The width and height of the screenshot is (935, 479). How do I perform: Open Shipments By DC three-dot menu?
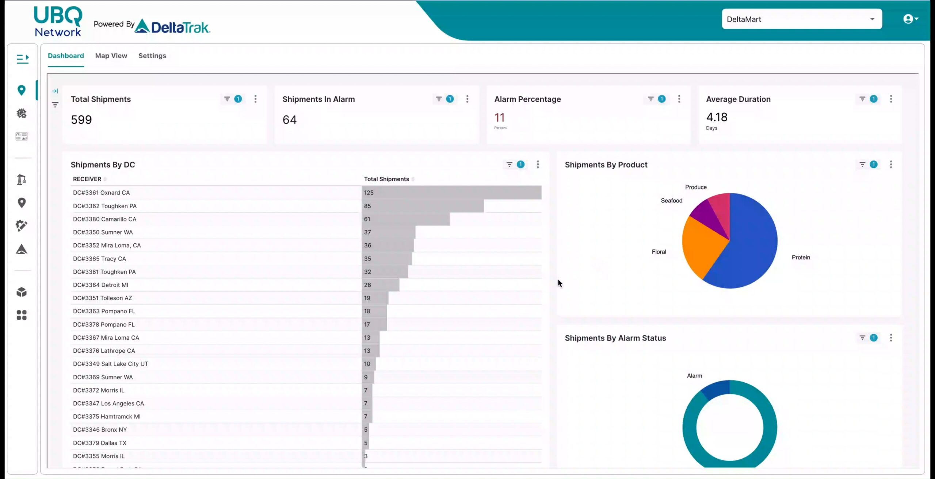click(x=538, y=165)
